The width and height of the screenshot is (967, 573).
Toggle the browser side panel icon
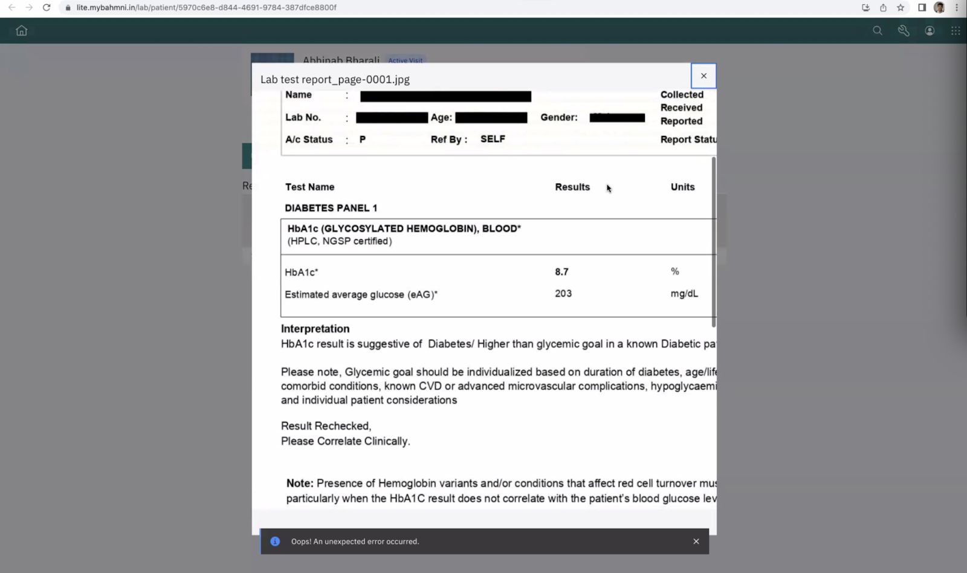pyautogui.click(x=922, y=8)
